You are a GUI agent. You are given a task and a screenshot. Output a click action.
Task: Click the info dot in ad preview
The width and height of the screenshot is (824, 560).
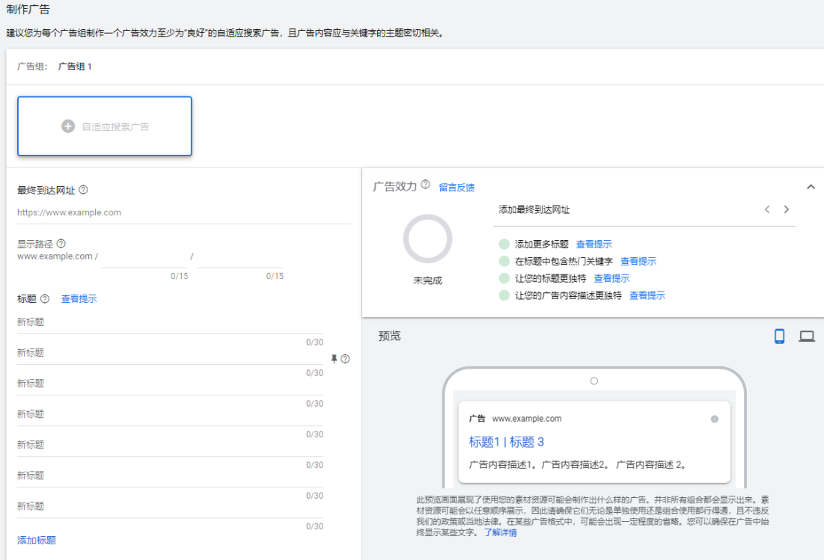pyautogui.click(x=715, y=419)
